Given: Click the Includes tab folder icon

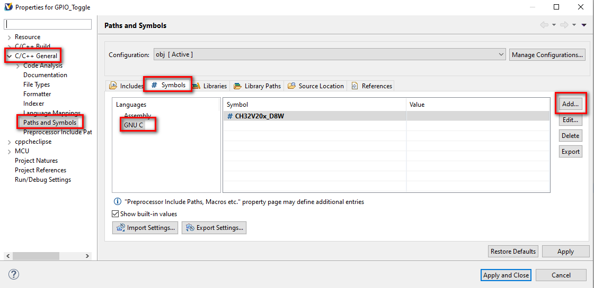Looking at the screenshot, I should tap(113, 86).
